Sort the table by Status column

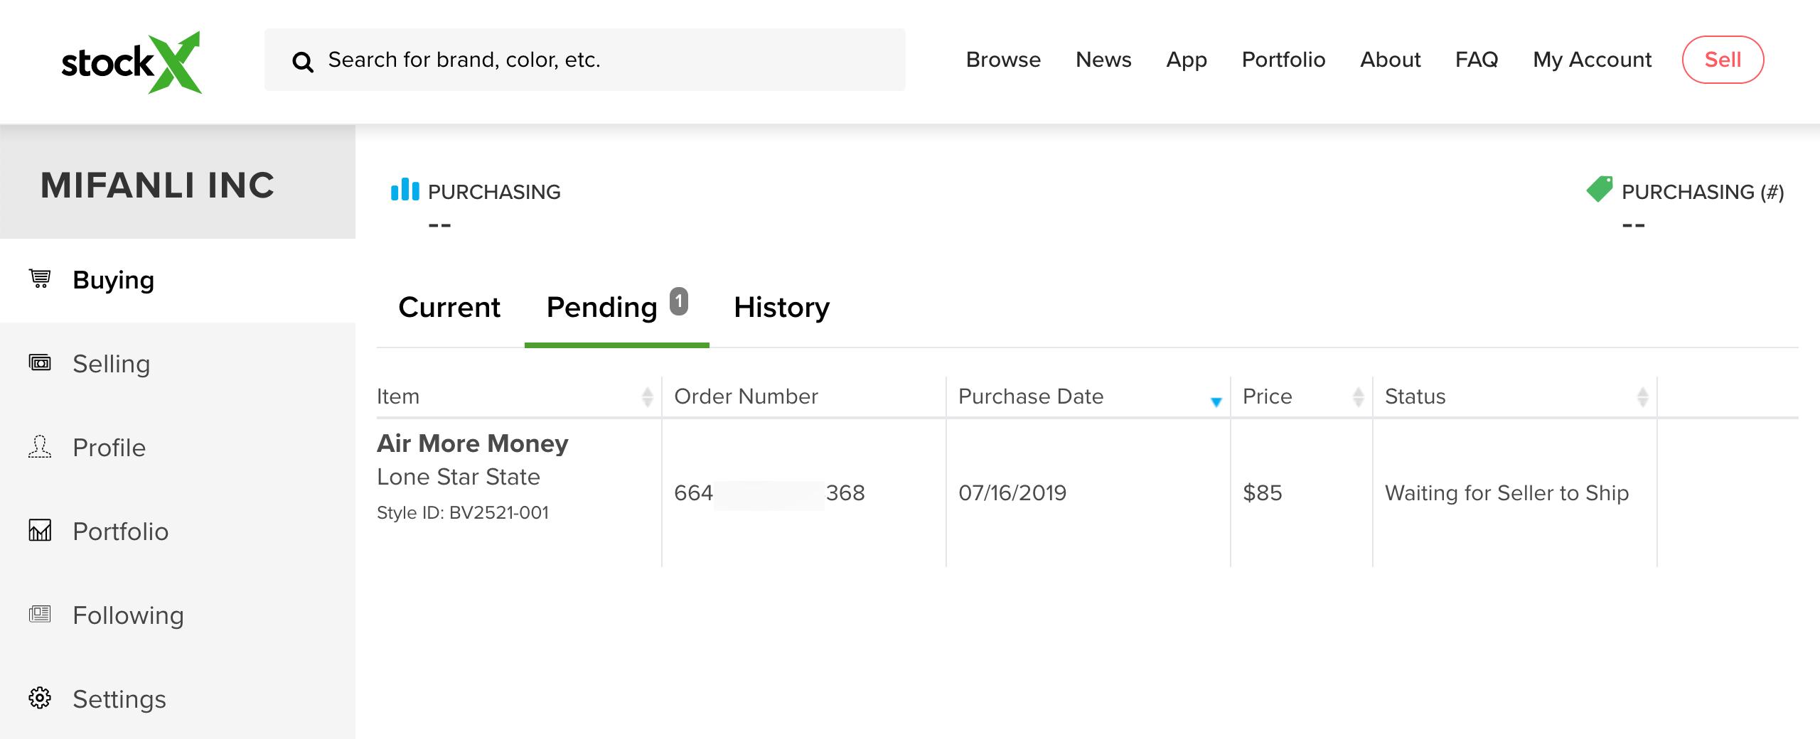coord(1642,397)
